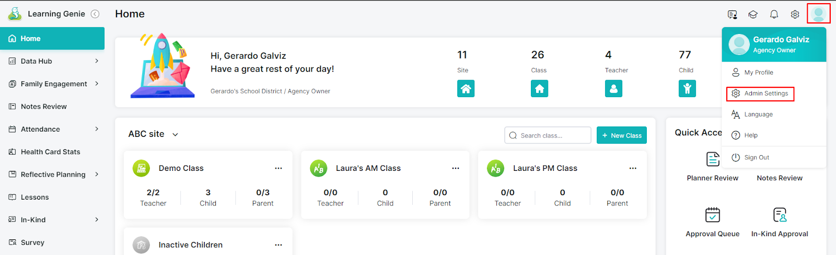836x255 pixels.
Task: Choose Sign Out from profile menu
Action: tap(756, 157)
